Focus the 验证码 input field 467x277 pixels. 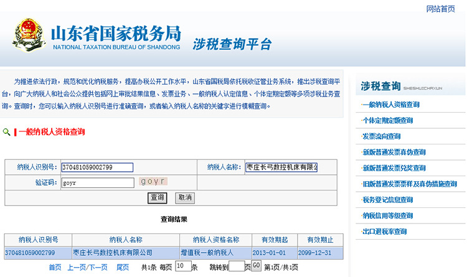click(x=98, y=183)
